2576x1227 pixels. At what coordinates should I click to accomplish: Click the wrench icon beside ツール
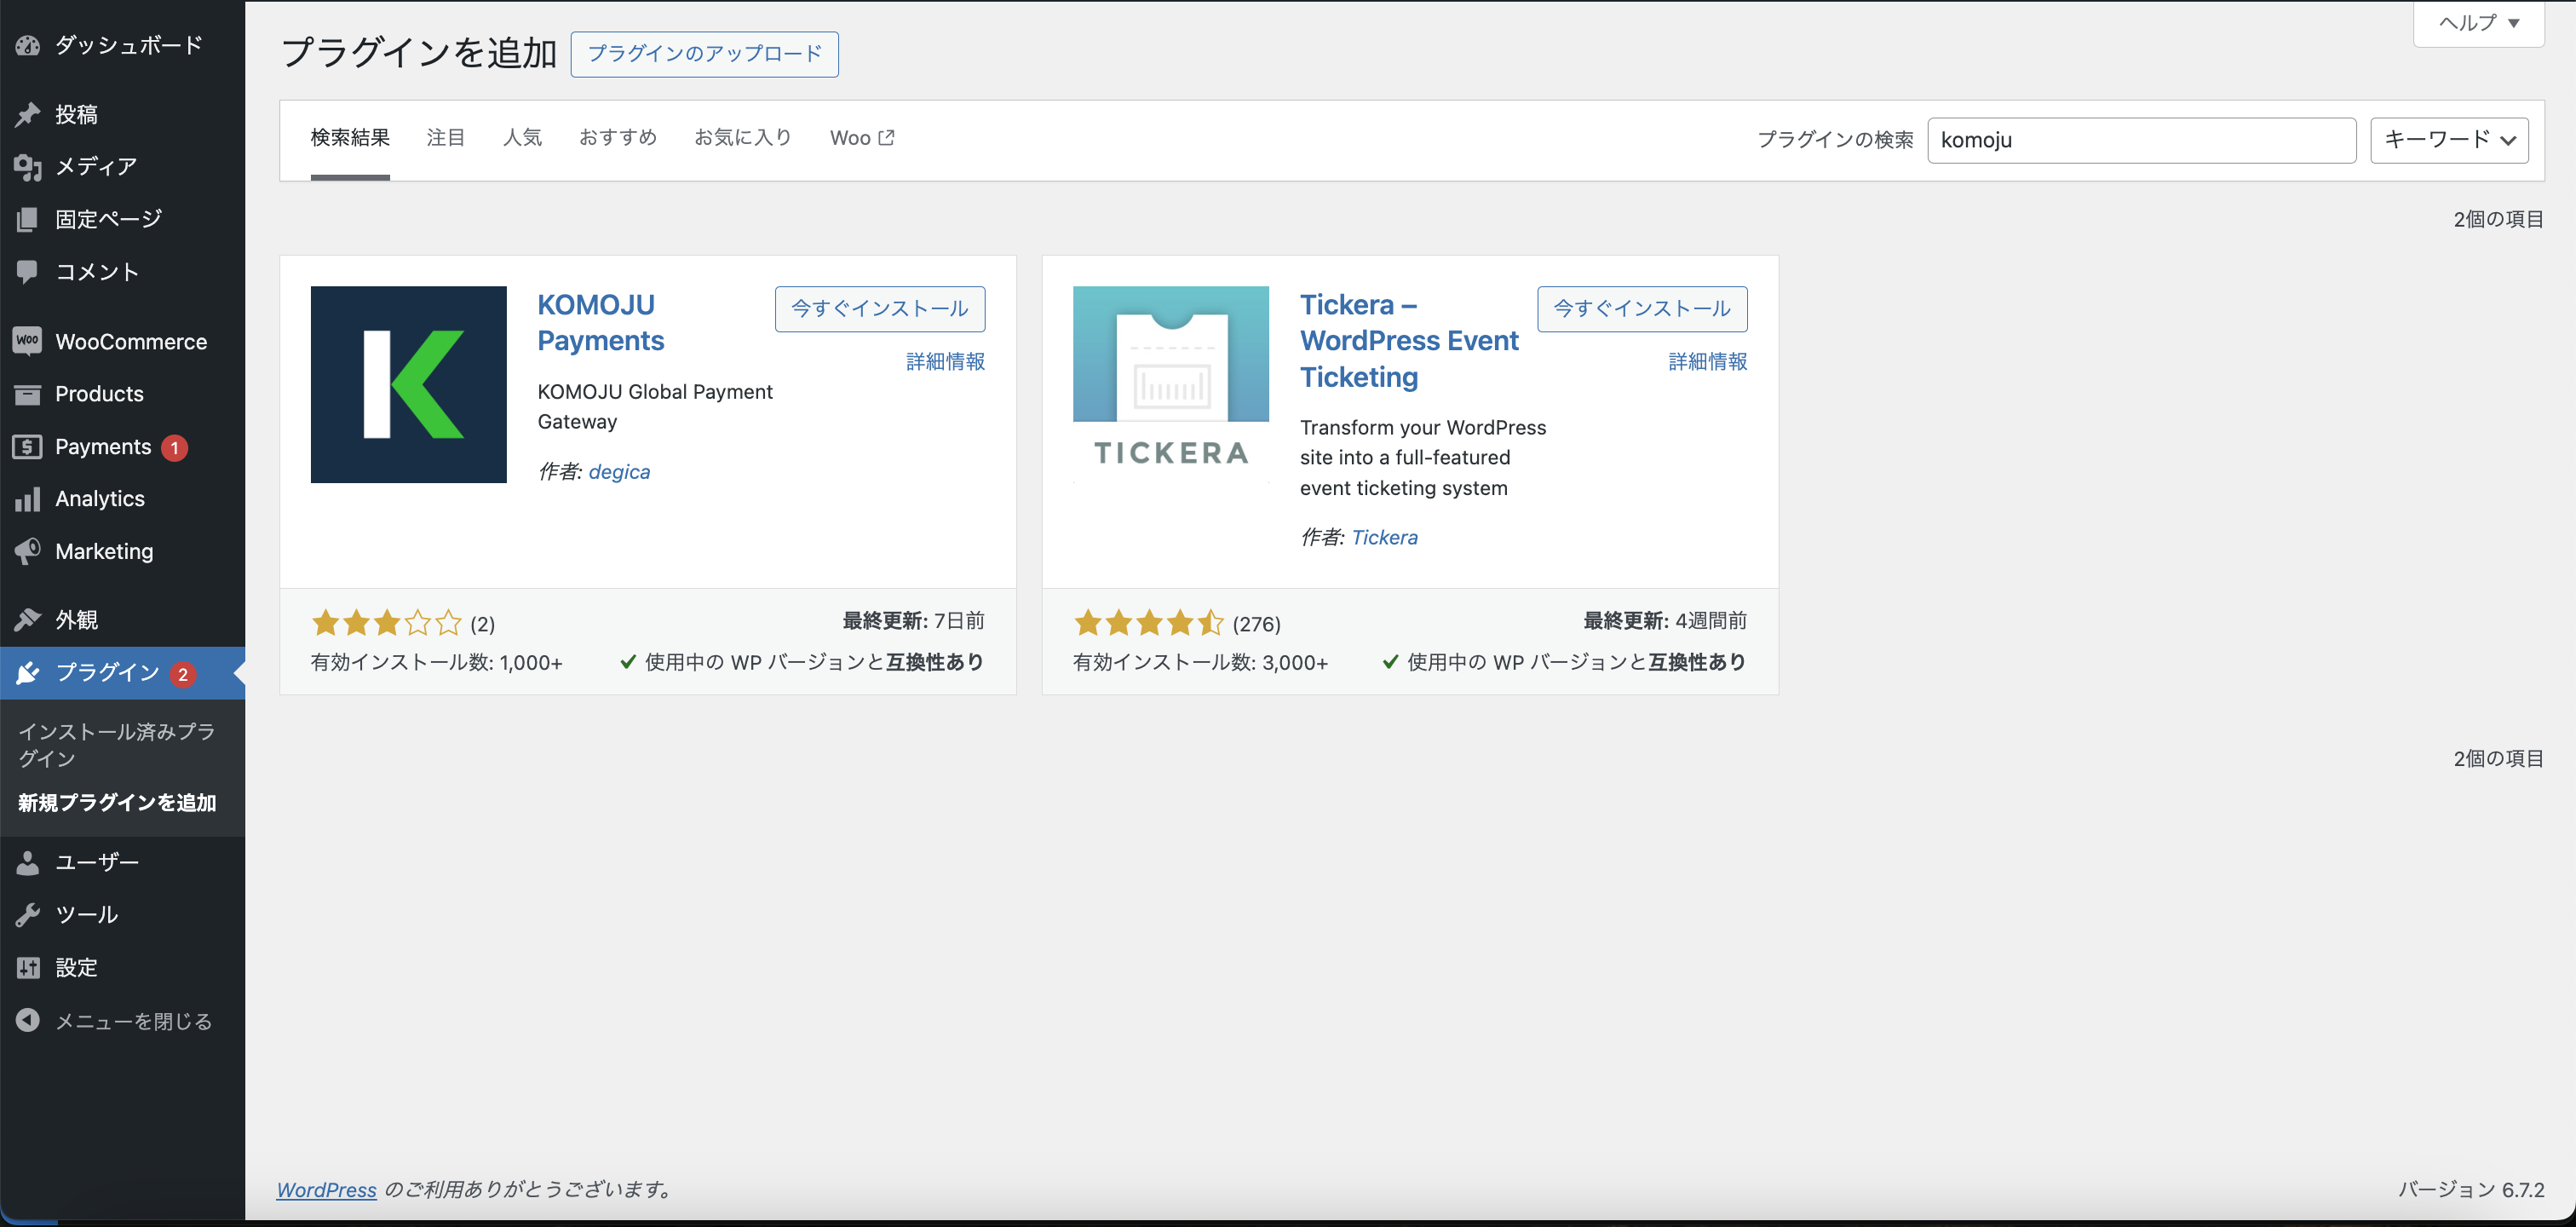pos(28,915)
